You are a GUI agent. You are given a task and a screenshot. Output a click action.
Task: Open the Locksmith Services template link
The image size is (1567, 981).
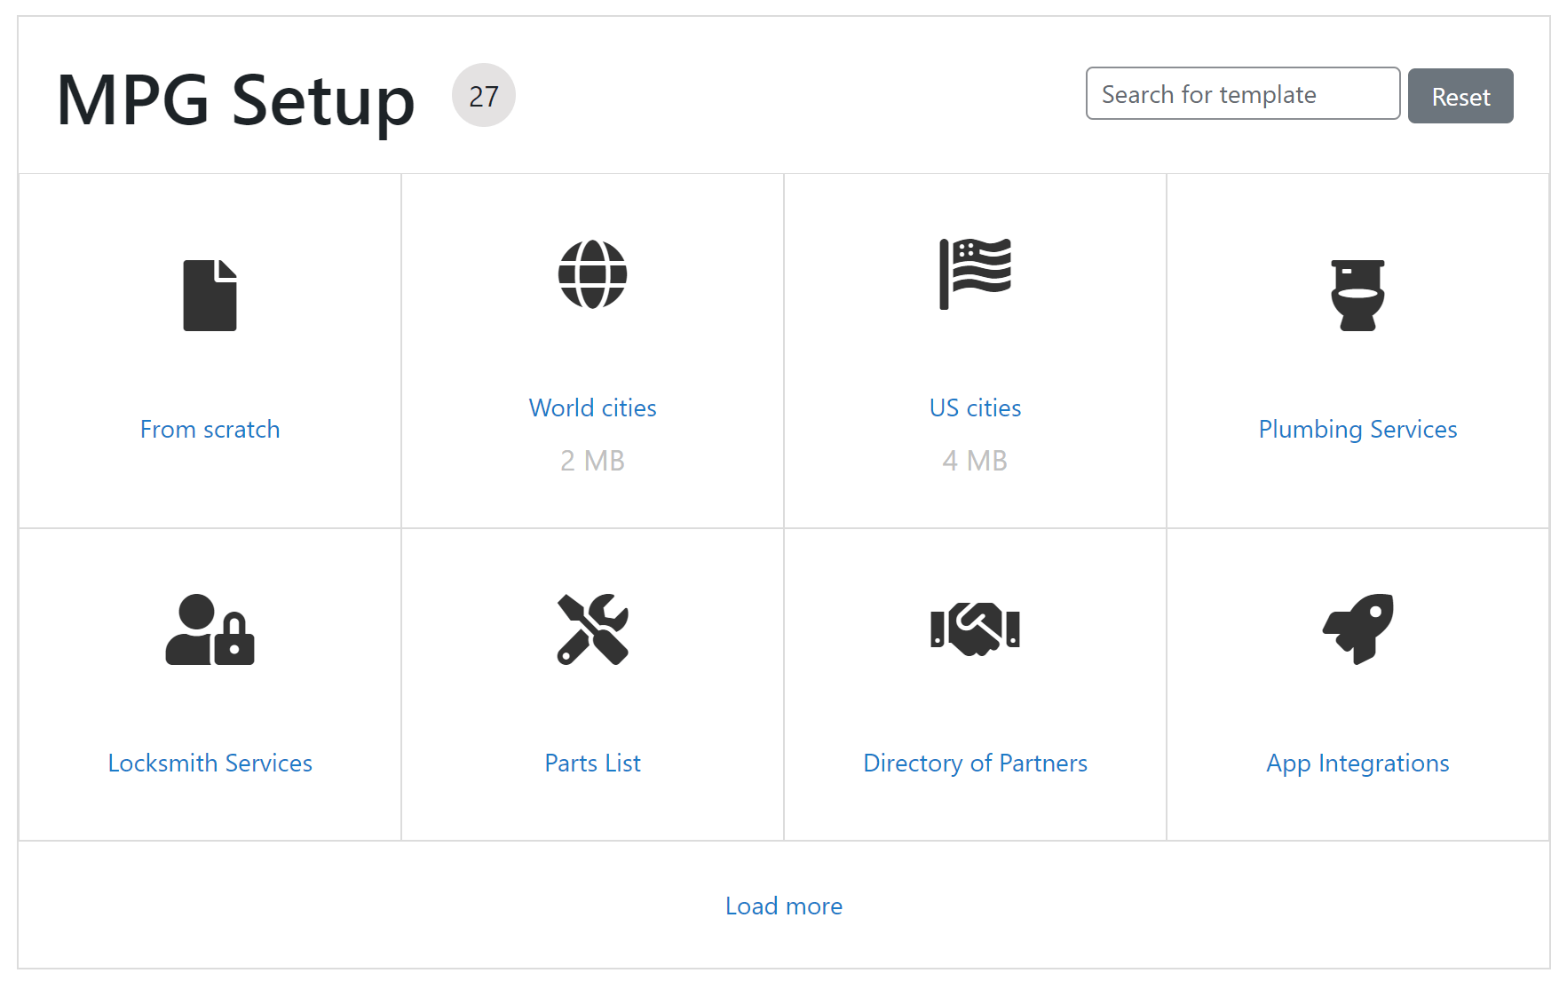pyautogui.click(x=210, y=763)
